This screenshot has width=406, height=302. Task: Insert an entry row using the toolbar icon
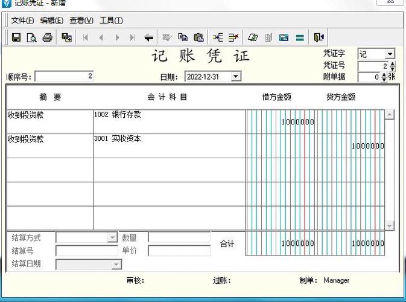pyautogui.click(x=218, y=37)
